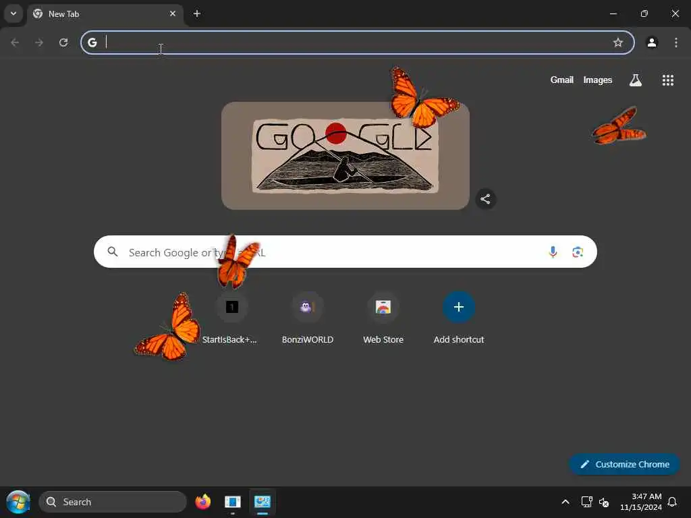The image size is (691, 518).
Task: Restore down the Chrome window
Action: (644, 13)
